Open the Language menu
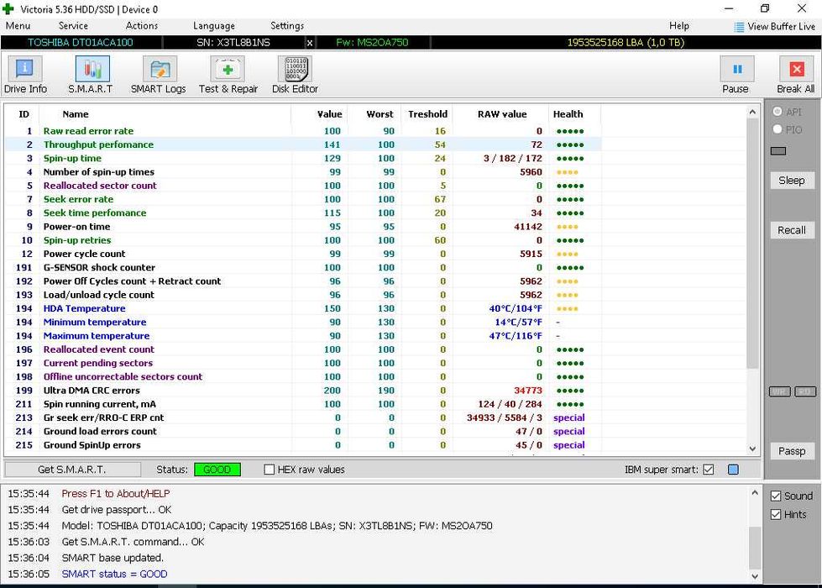The height and width of the screenshot is (588, 822). click(214, 26)
